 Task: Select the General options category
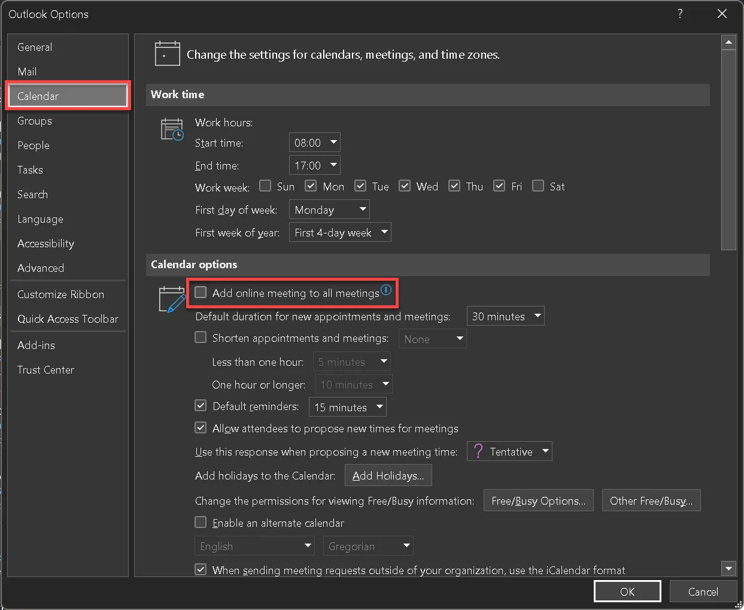68,47
